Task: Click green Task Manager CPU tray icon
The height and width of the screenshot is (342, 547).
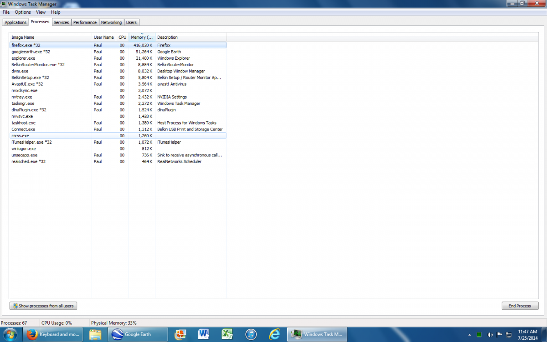Action: 479,334
